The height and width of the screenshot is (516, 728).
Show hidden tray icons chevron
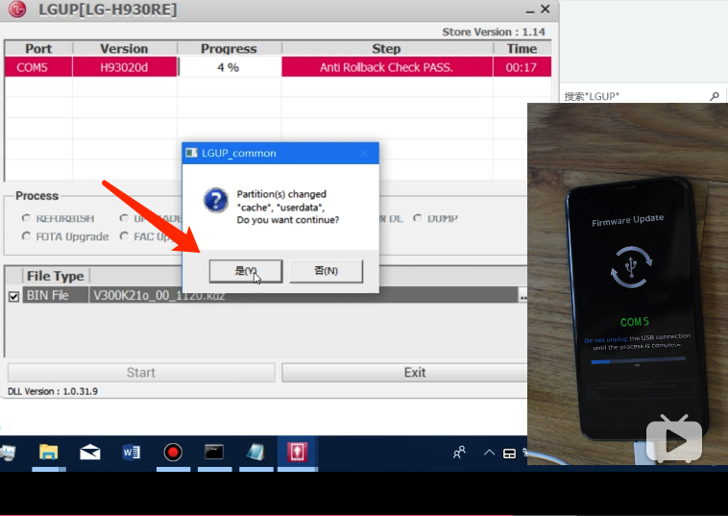tap(489, 453)
